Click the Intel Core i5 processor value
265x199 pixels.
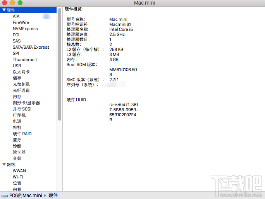coord(121,29)
